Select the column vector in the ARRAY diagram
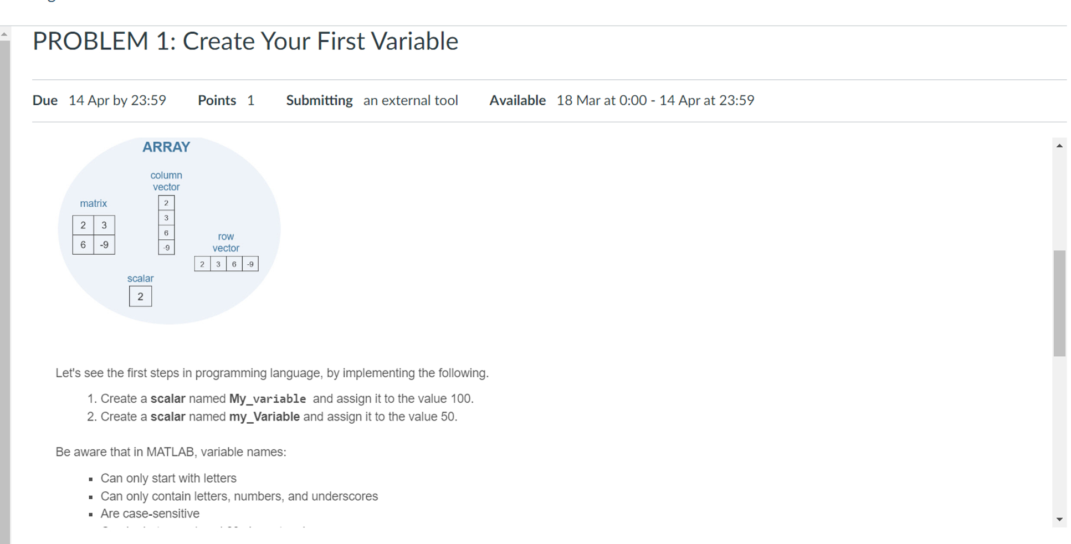 click(166, 225)
